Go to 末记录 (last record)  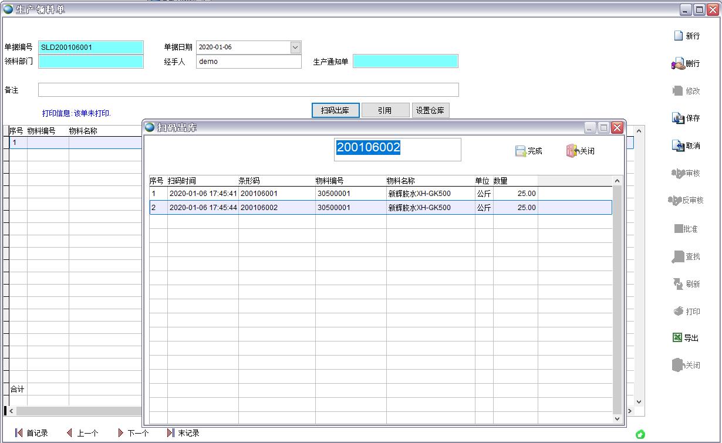[171, 433]
